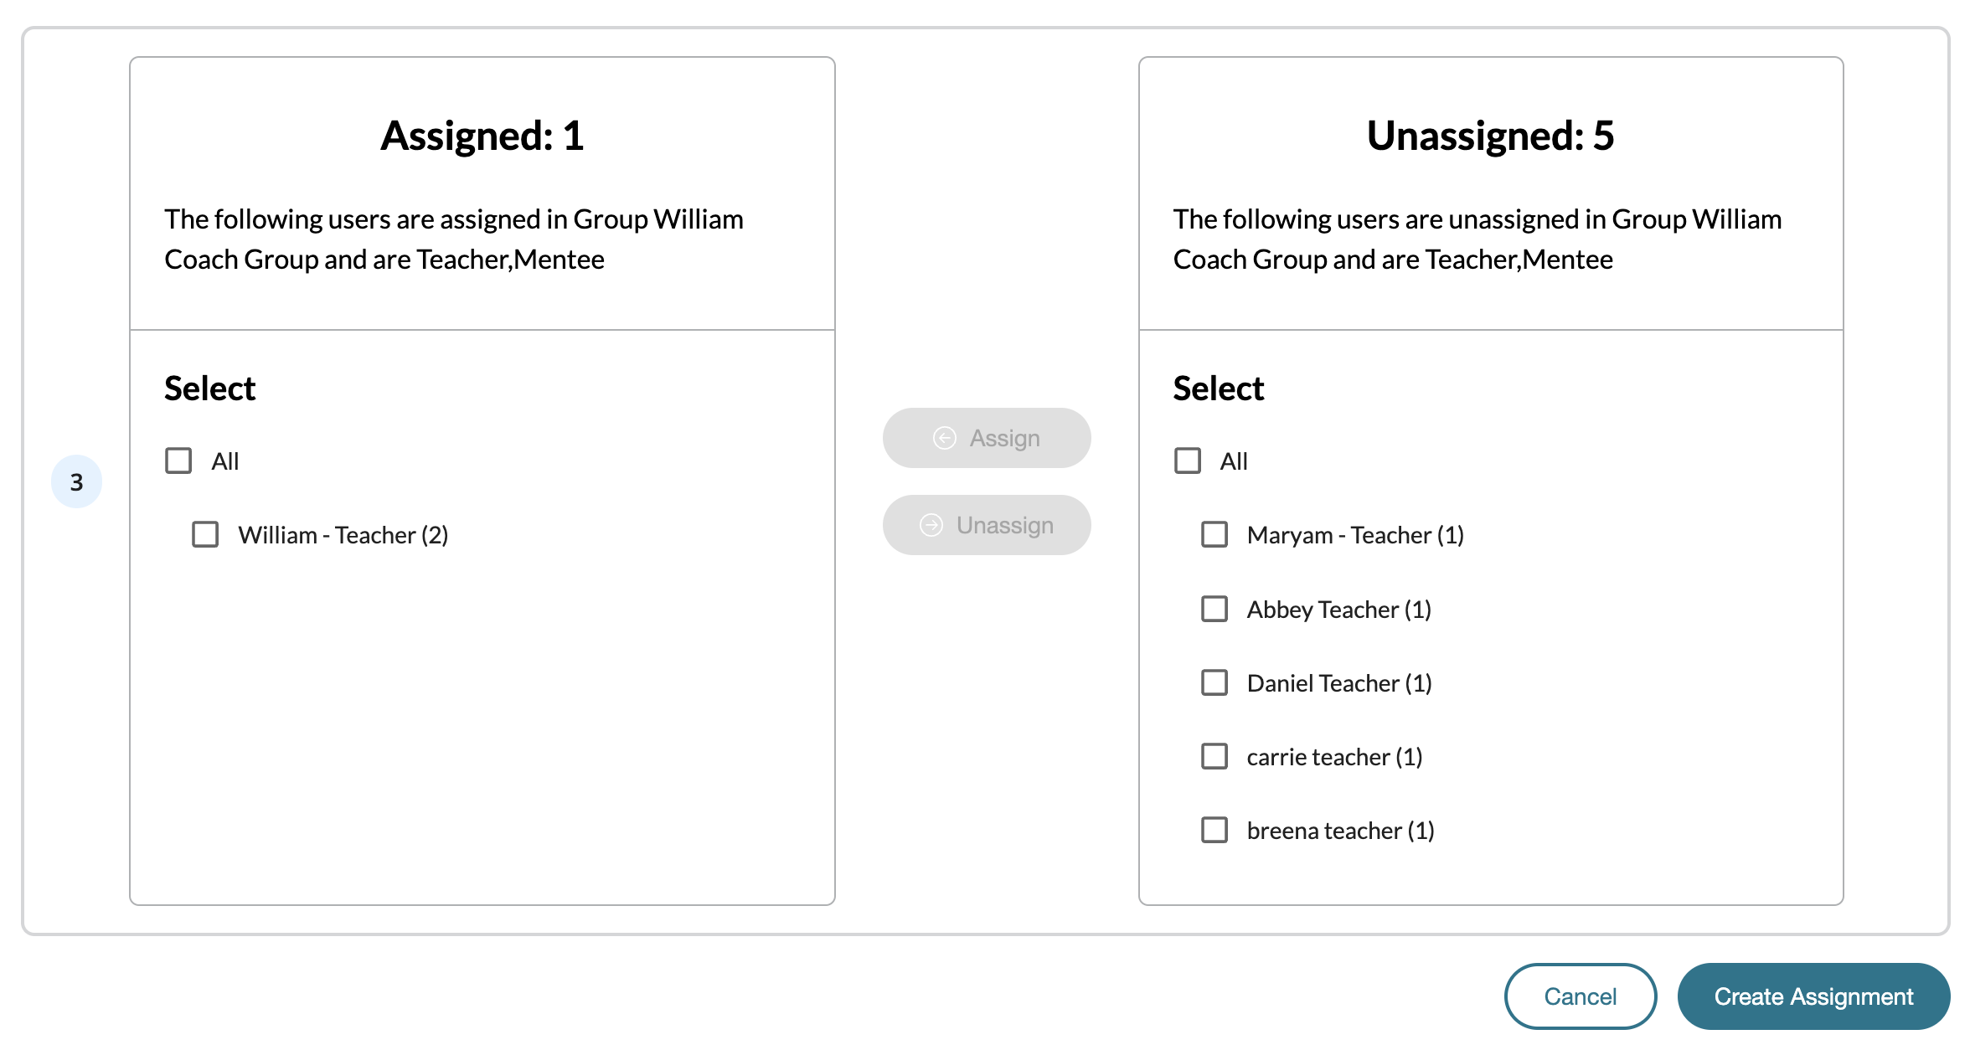Screen dimensions: 1970x1050
Task: Click the Select heading in Assigned panel
Action: coord(209,389)
